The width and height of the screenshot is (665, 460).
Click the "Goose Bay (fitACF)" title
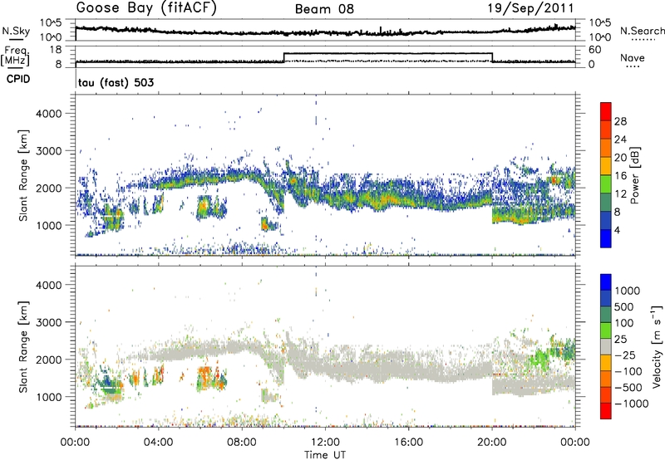146,8
